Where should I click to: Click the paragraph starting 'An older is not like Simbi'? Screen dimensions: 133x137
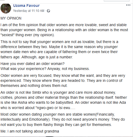coord(64,100)
